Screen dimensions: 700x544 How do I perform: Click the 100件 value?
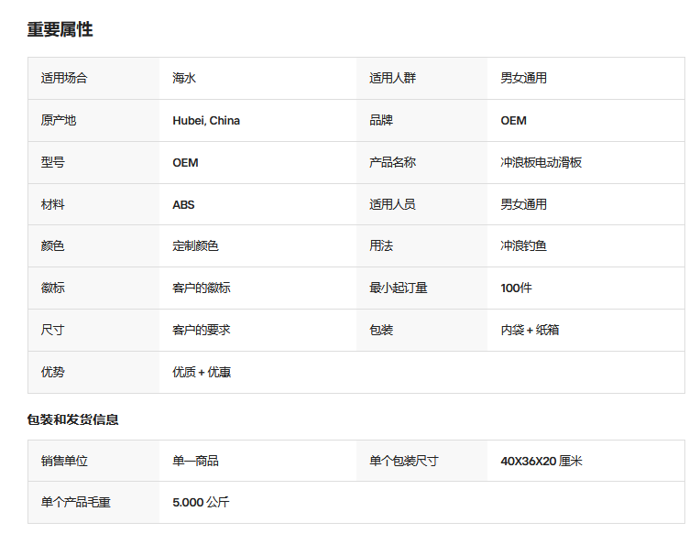coord(516,288)
